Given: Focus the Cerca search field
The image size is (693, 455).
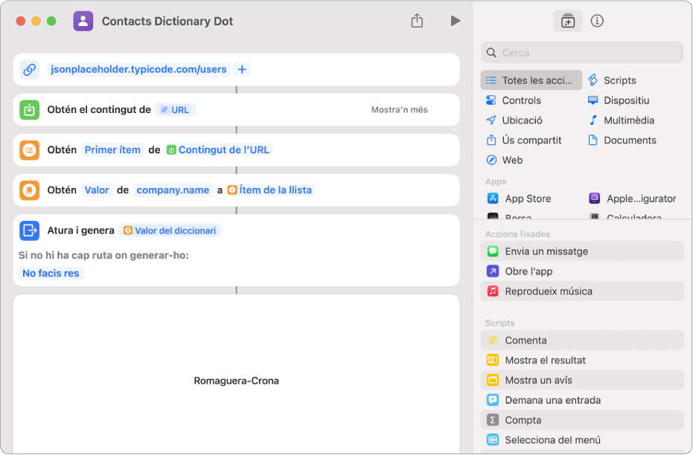Looking at the screenshot, I should pyautogui.click(x=582, y=53).
